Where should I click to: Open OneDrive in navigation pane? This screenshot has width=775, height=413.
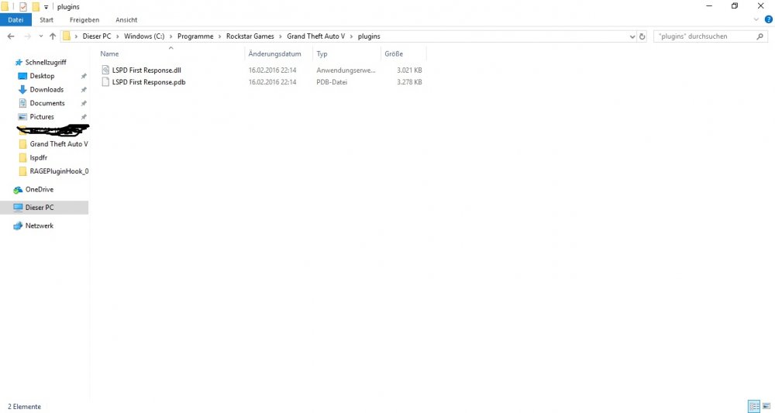tap(39, 189)
